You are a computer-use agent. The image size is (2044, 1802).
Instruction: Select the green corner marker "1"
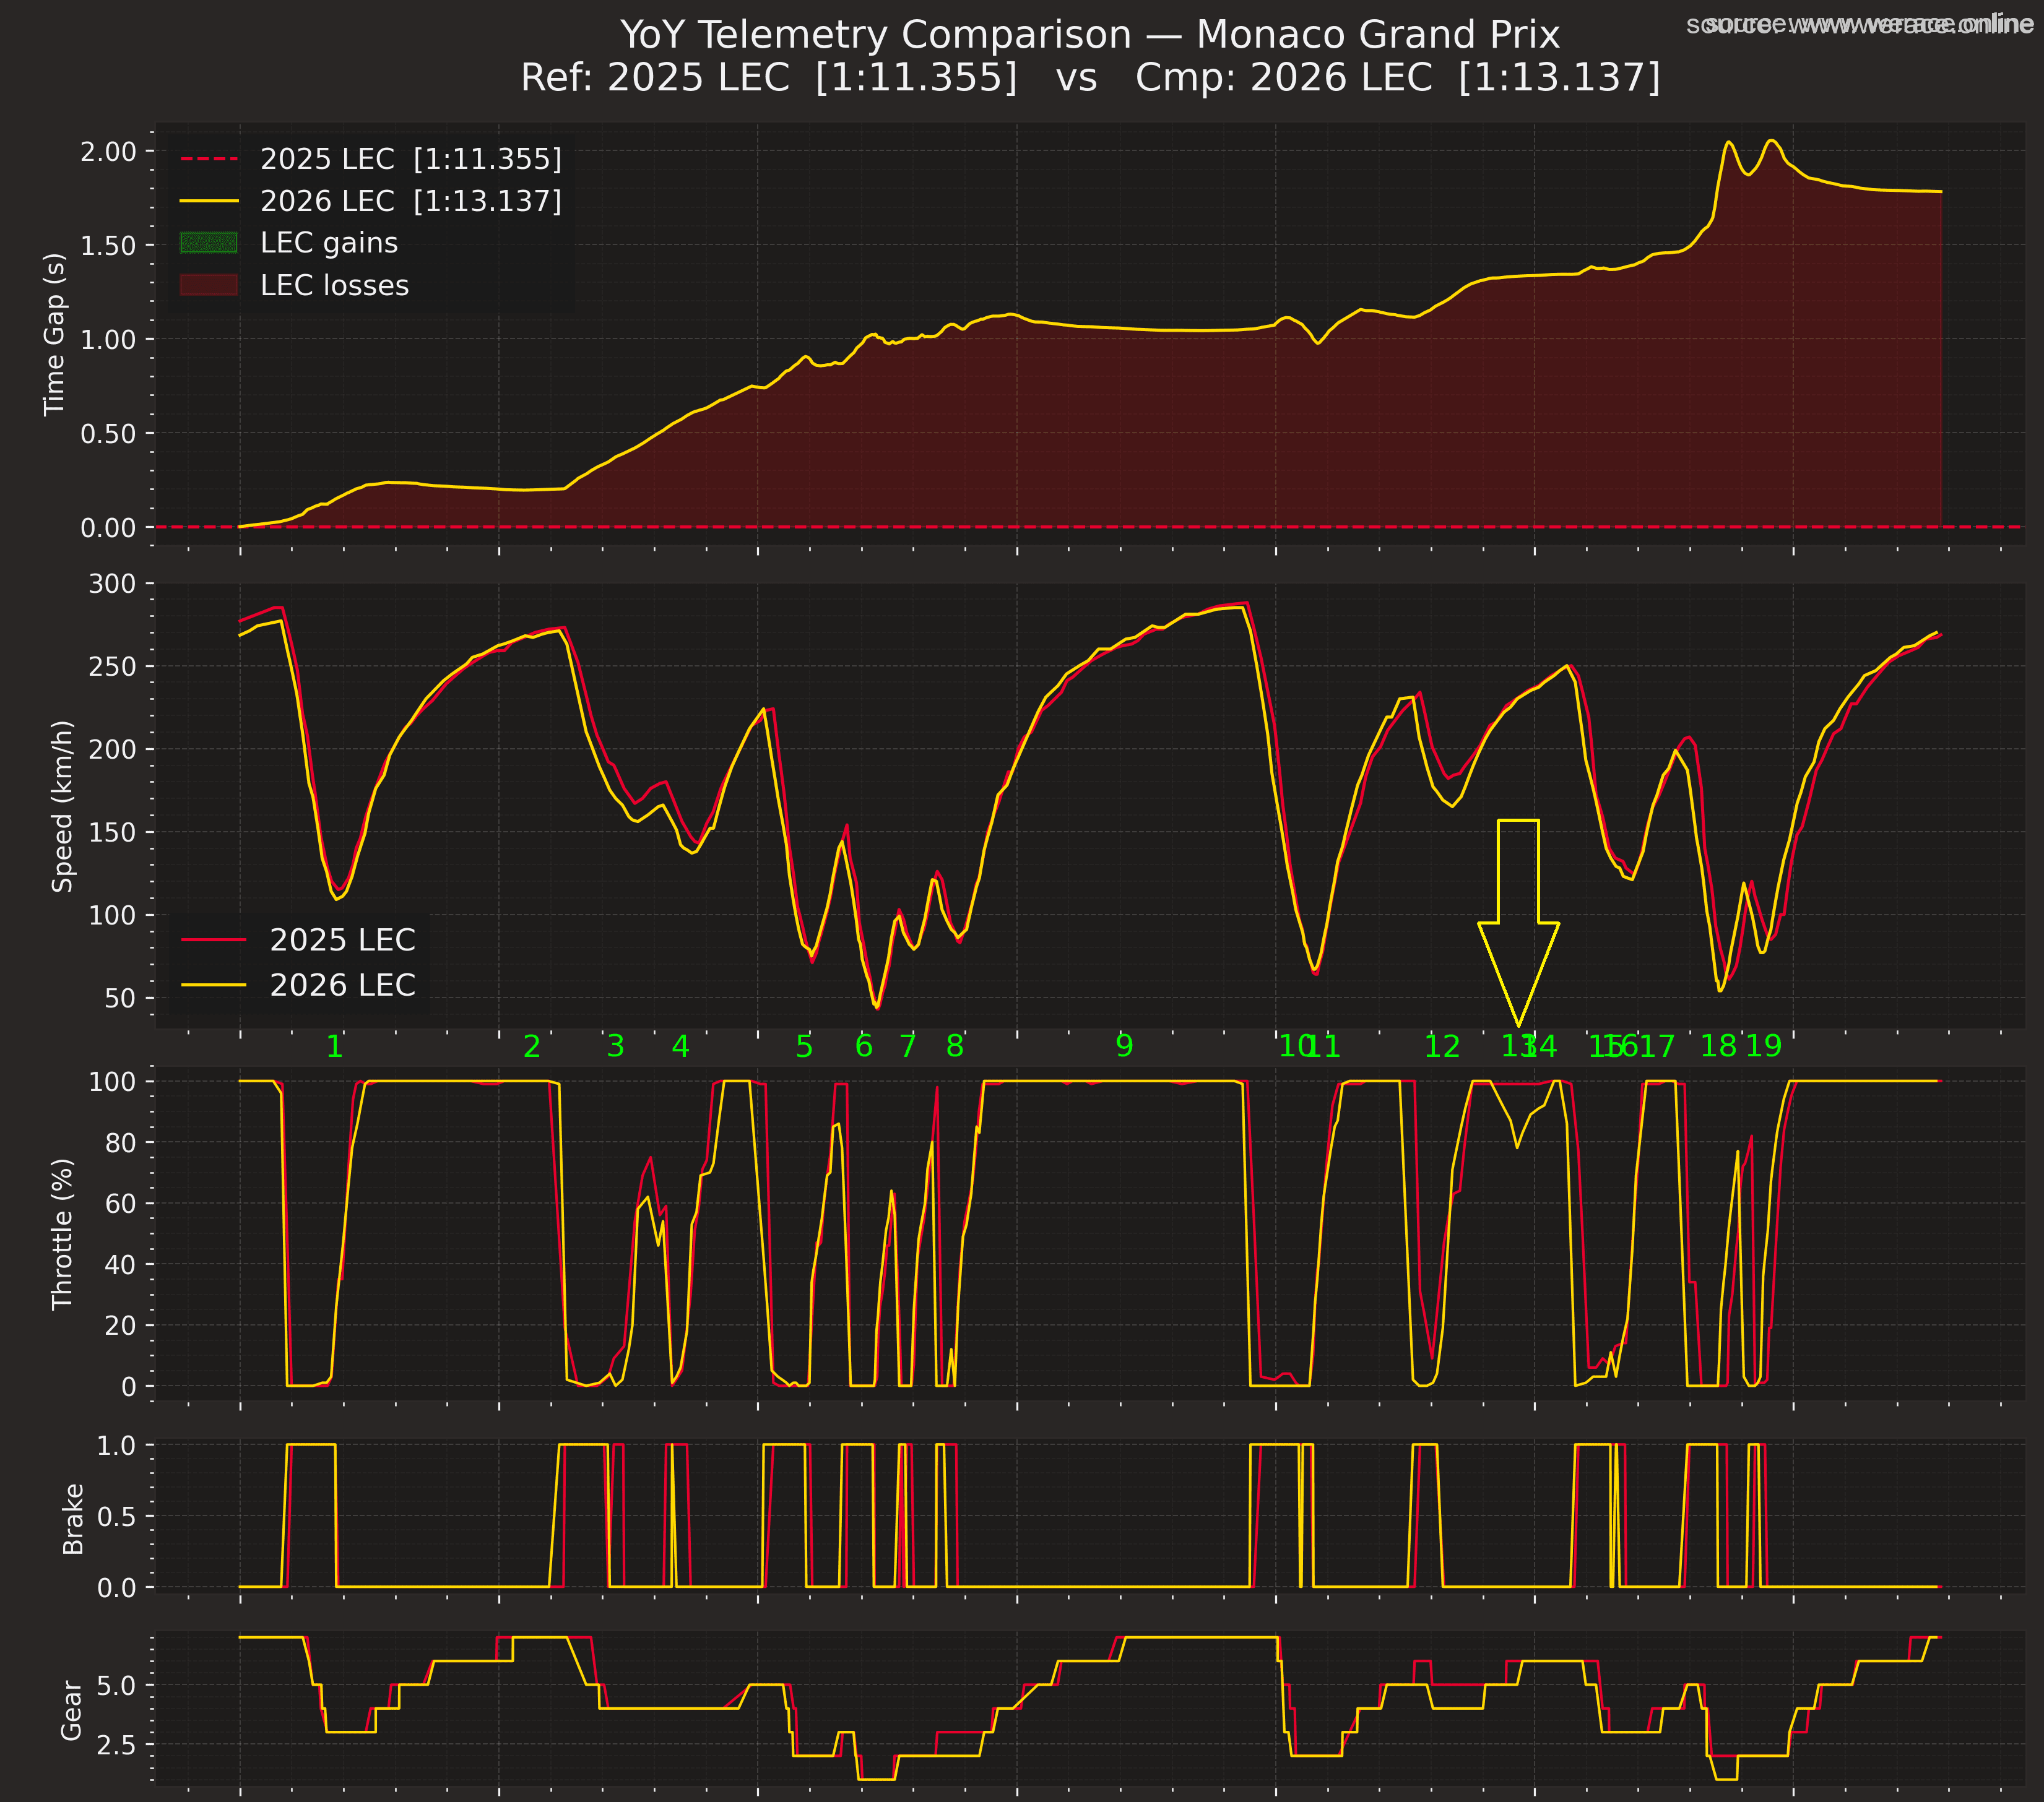[335, 1046]
